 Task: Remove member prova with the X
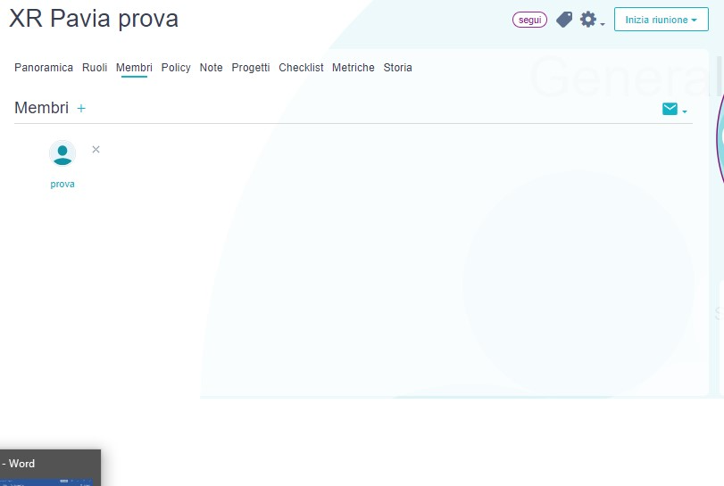[x=96, y=149]
